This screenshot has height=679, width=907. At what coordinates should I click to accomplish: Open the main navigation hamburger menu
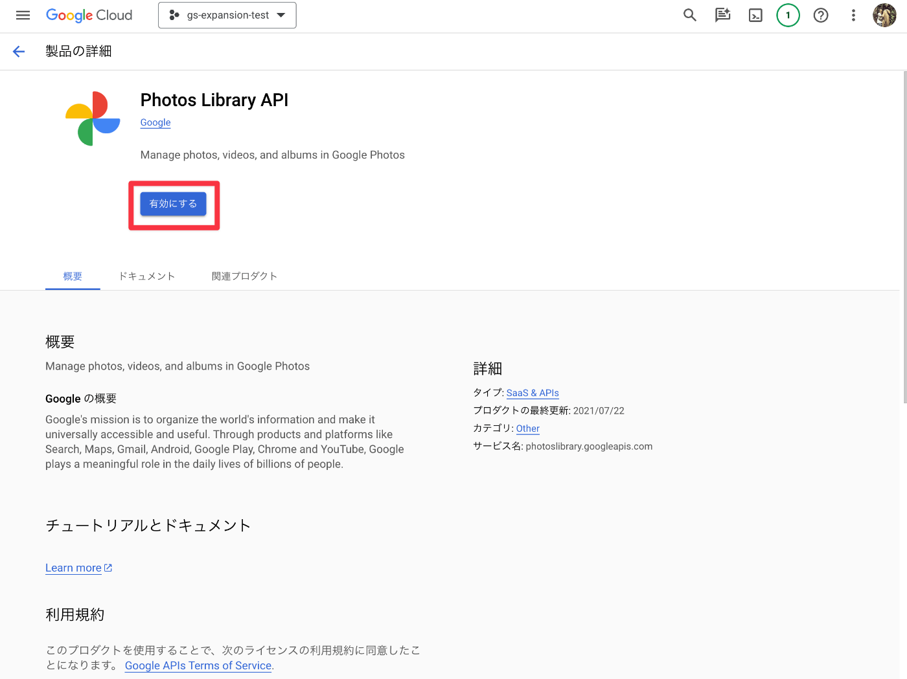23,15
